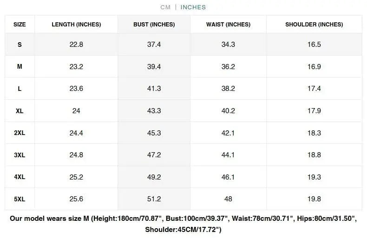Click the SHOULDER (INCHES) column header
The width and height of the screenshot is (367, 238).
click(314, 25)
